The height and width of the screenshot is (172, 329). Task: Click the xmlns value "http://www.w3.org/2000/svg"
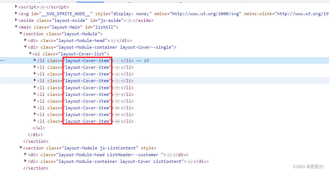point(205,14)
